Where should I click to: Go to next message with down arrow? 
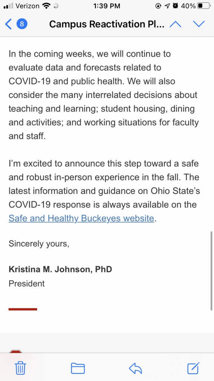(x=199, y=24)
